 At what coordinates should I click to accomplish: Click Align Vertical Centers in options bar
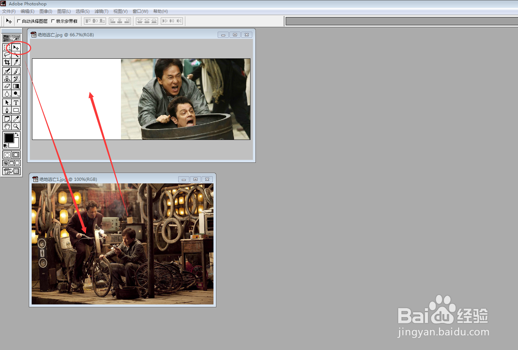click(95, 21)
